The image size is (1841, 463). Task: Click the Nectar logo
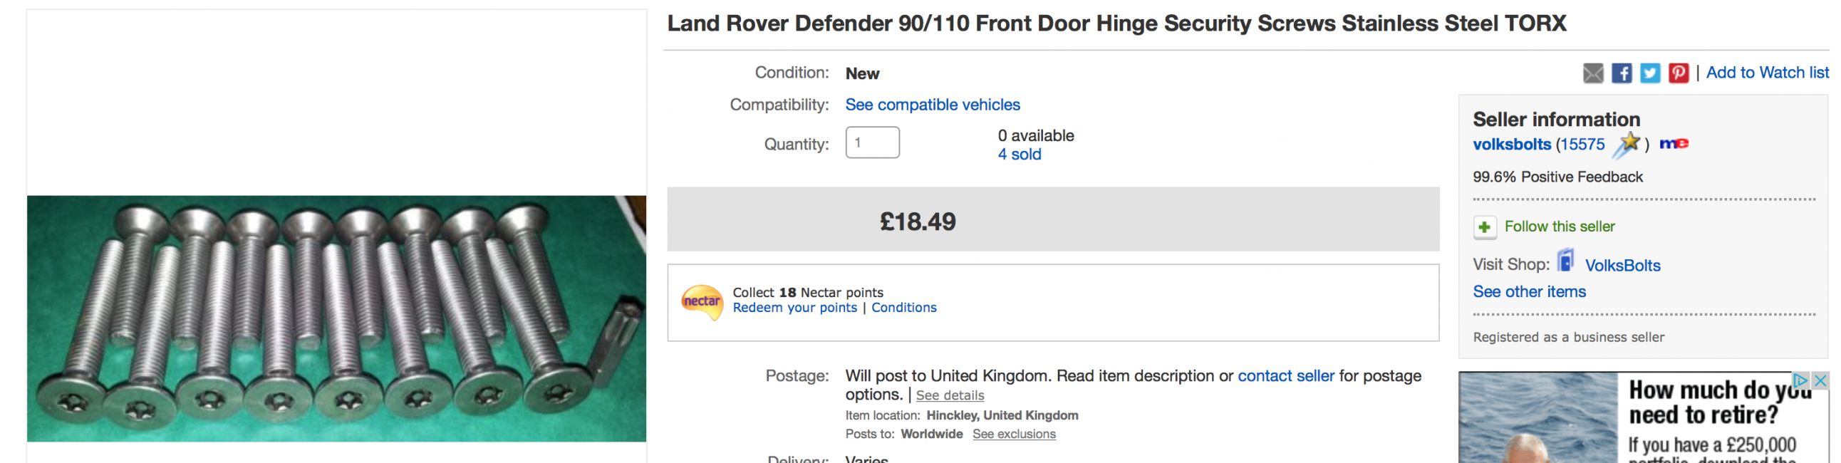[x=701, y=302]
